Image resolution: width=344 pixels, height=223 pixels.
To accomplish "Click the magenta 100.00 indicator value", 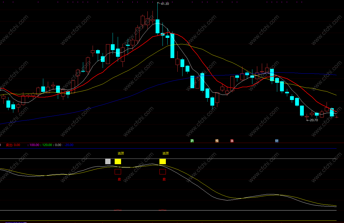I will click(34, 145).
